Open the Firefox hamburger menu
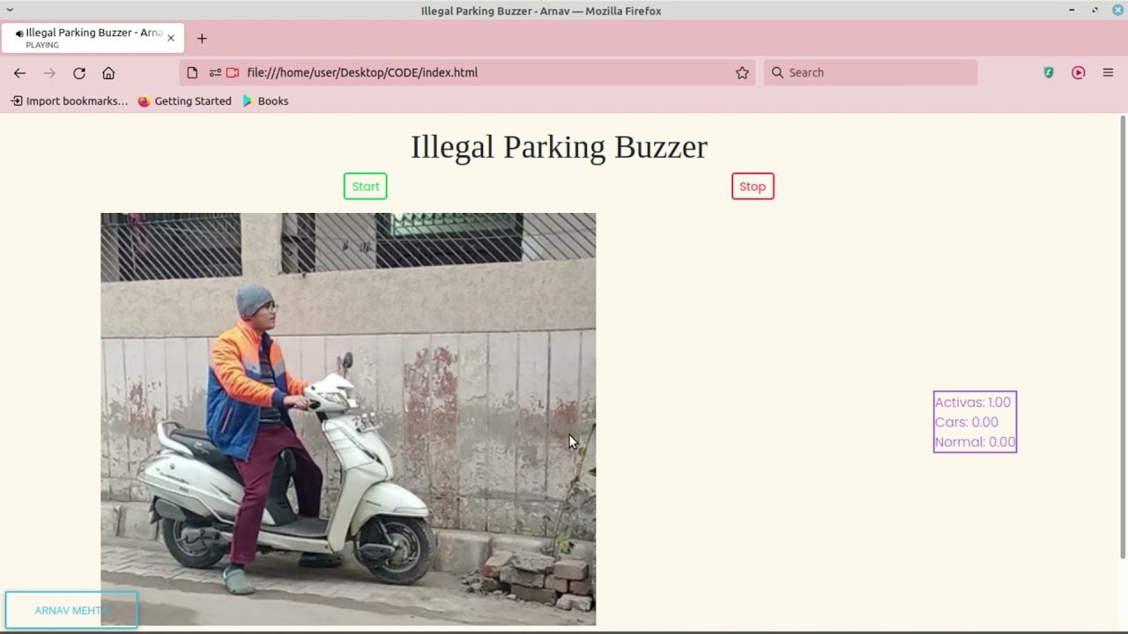 [1108, 73]
